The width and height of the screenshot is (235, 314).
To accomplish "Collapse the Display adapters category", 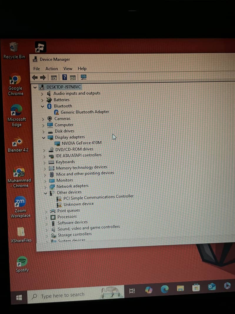I will (44, 138).
